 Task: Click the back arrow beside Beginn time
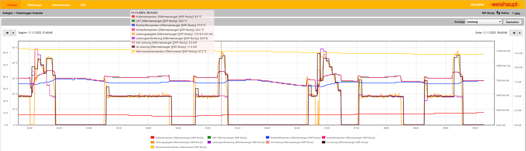7,33
